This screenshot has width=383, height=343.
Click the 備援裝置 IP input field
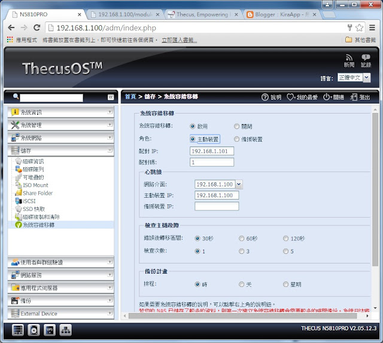217,206
